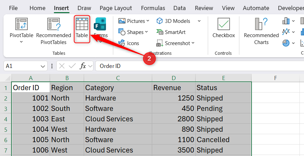Open Recommended Charts
The height and width of the screenshot is (156, 304).
pyautogui.click(x=261, y=31)
